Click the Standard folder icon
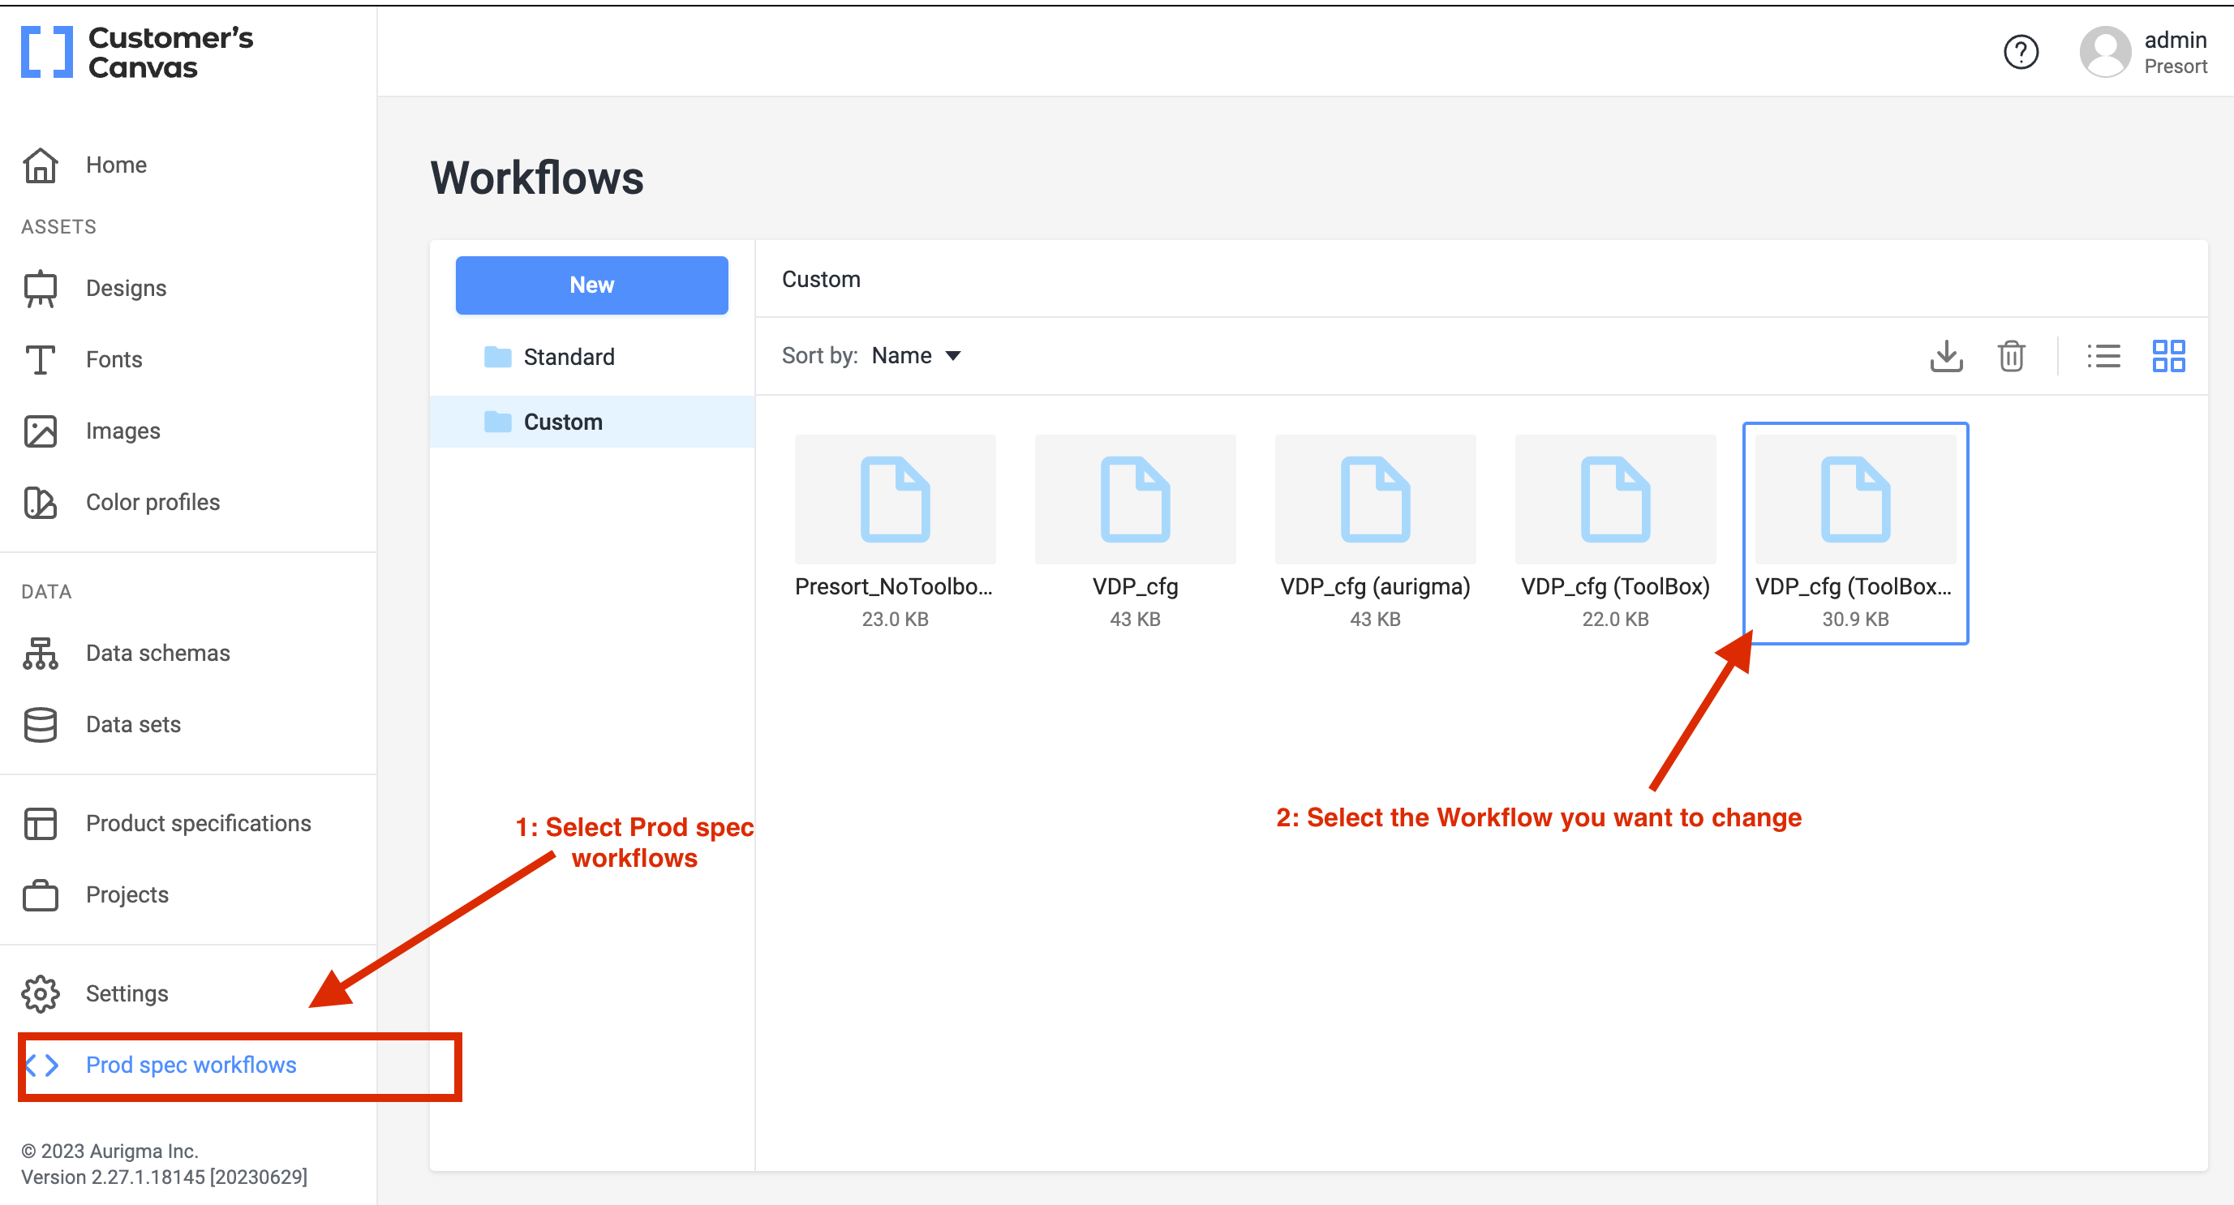 497,356
